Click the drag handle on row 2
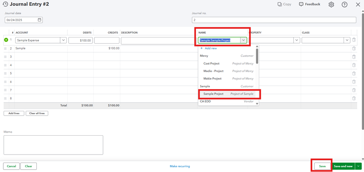 click(x=5, y=49)
